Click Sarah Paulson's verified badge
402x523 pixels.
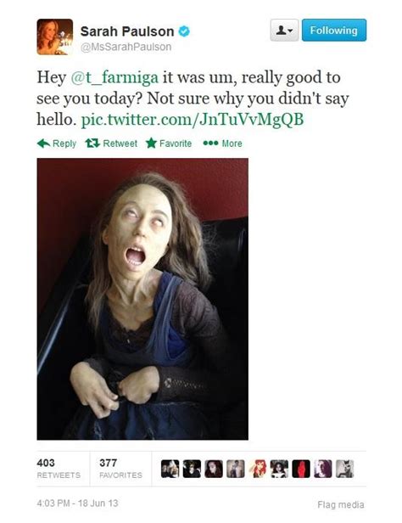(184, 31)
